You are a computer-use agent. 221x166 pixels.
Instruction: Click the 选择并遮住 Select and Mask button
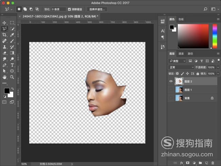[97, 9]
